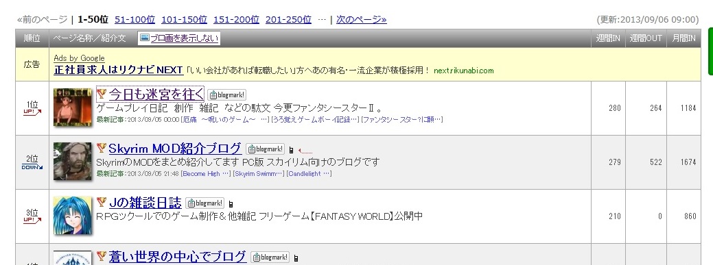Open latest article 厄痛 ～呪いのゲーム～

pyautogui.click(x=225, y=120)
